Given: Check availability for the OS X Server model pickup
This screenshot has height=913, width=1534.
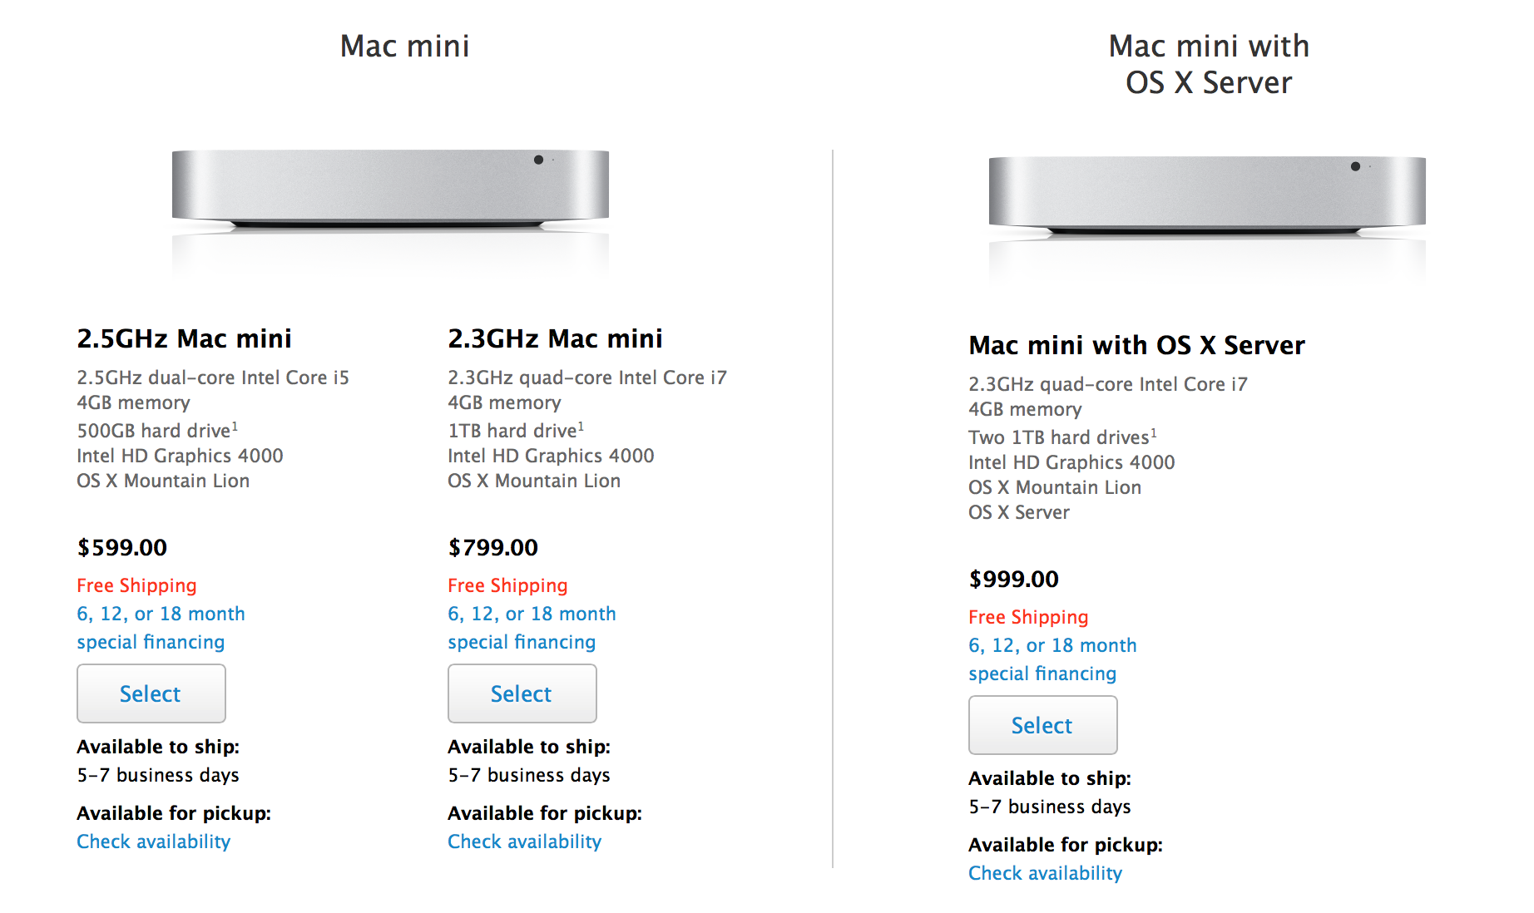Looking at the screenshot, I should [x=1045, y=872].
